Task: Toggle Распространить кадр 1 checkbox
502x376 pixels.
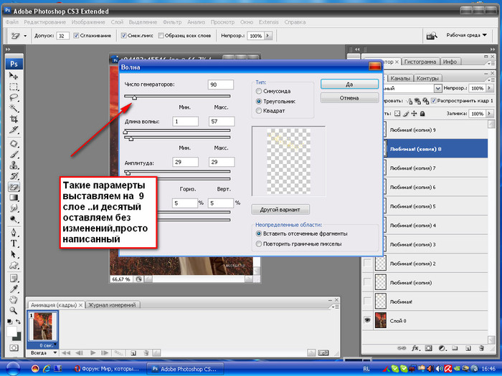Action: [x=433, y=101]
